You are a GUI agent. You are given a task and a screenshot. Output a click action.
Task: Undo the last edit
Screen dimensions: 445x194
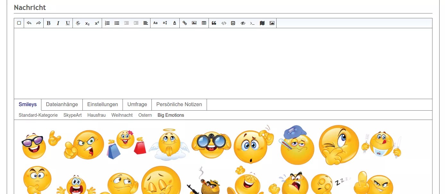click(x=29, y=23)
